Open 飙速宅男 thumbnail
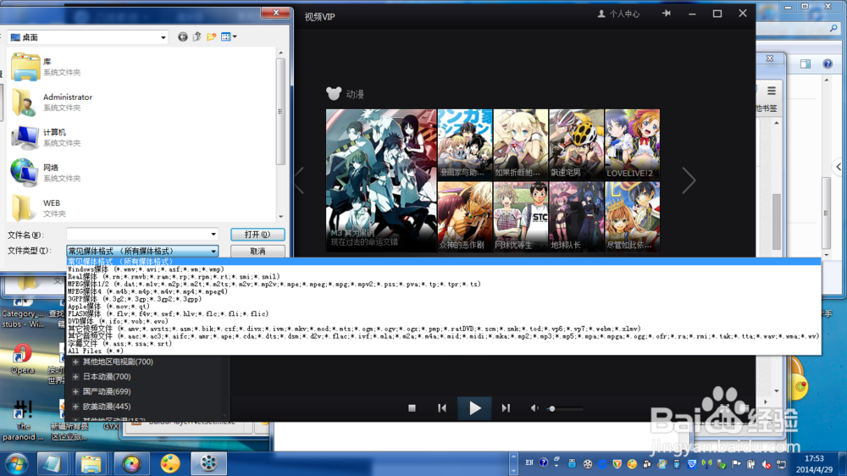The image size is (847, 476). tap(576, 144)
